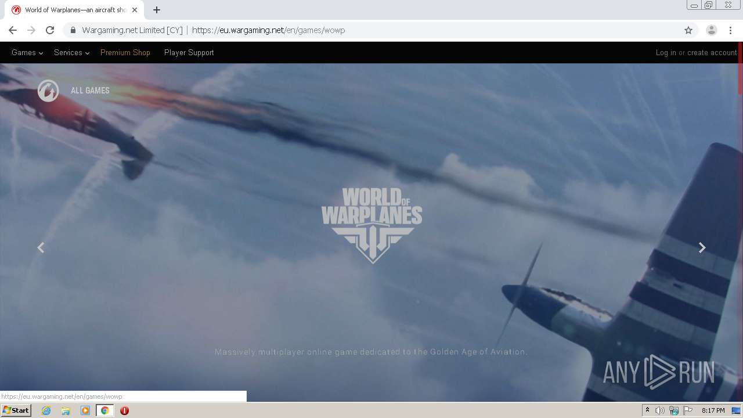Image resolution: width=743 pixels, height=418 pixels.
Task: Open the media player taskbar icon
Action: [x=85, y=410]
